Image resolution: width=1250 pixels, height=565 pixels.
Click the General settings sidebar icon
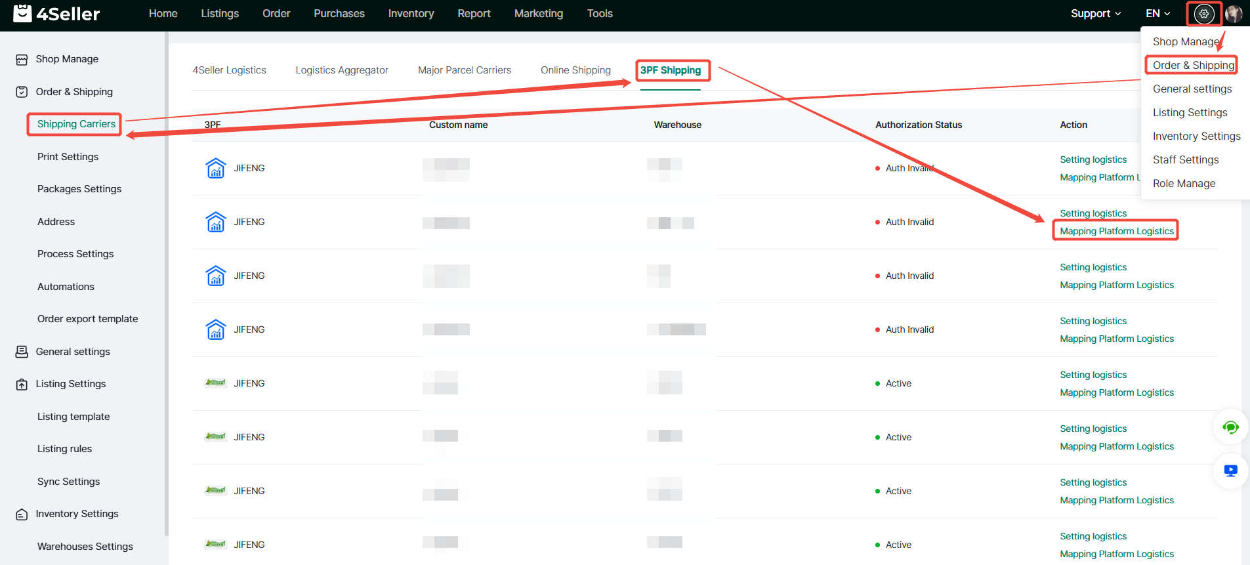coord(22,352)
